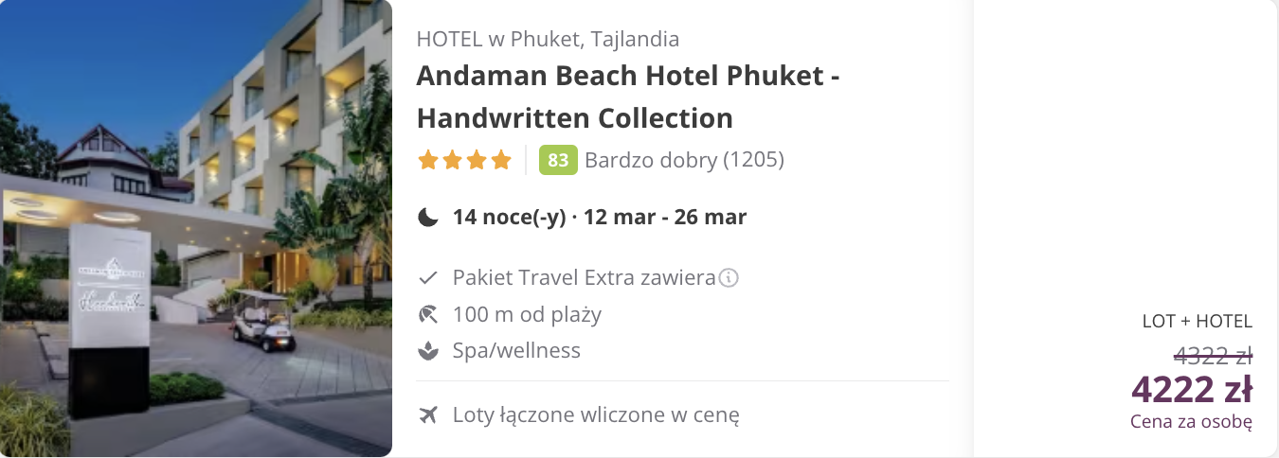Image resolution: width=1279 pixels, height=458 pixels.
Task: Click the crossed-out 4322 zł price
Action: (1213, 356)
